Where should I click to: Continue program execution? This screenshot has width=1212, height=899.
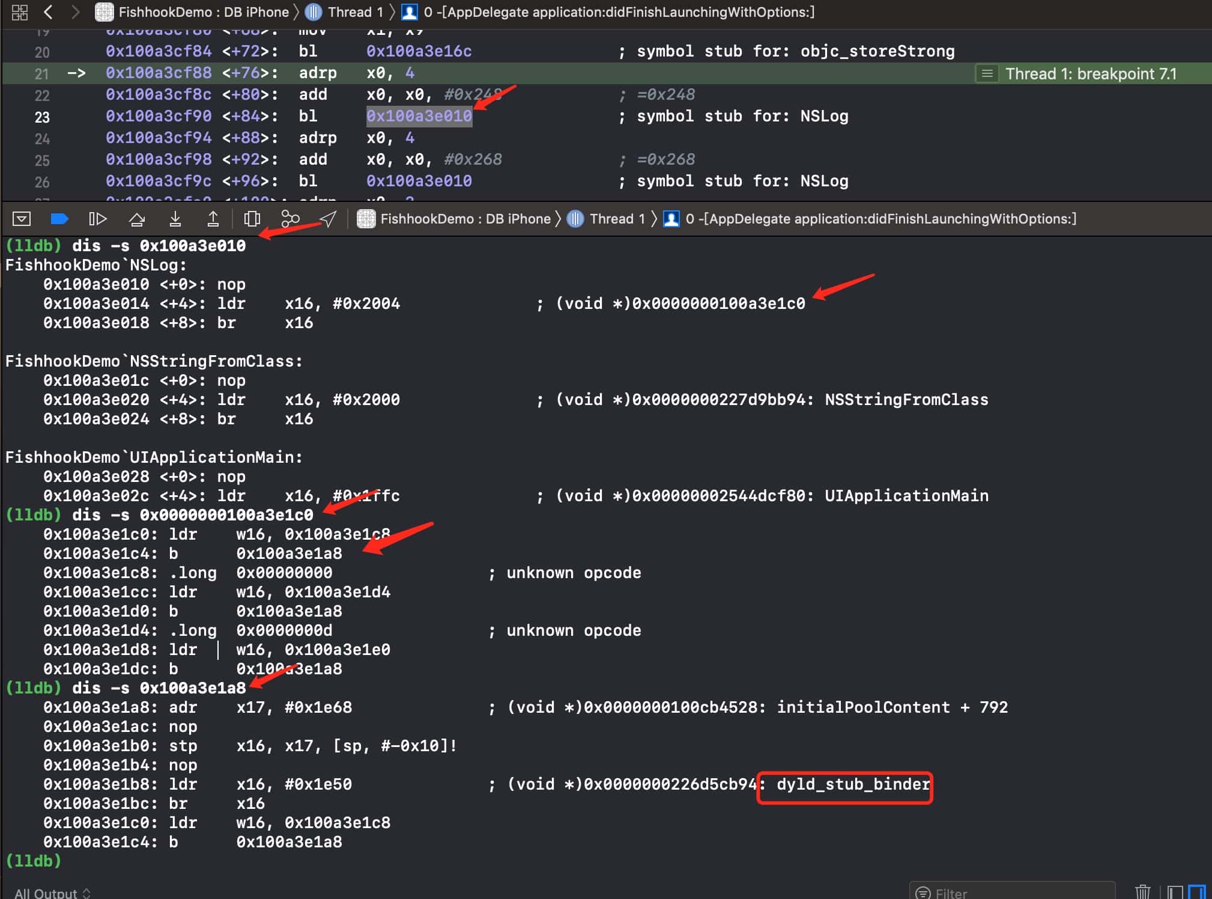coord(98,219)
